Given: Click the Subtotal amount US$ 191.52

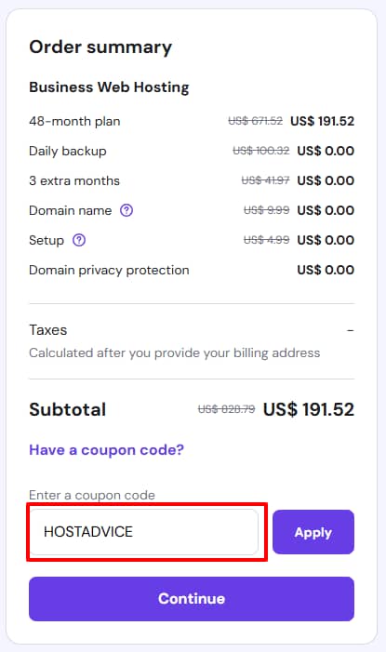Looking at the screenshot, I should click(309, 409).
